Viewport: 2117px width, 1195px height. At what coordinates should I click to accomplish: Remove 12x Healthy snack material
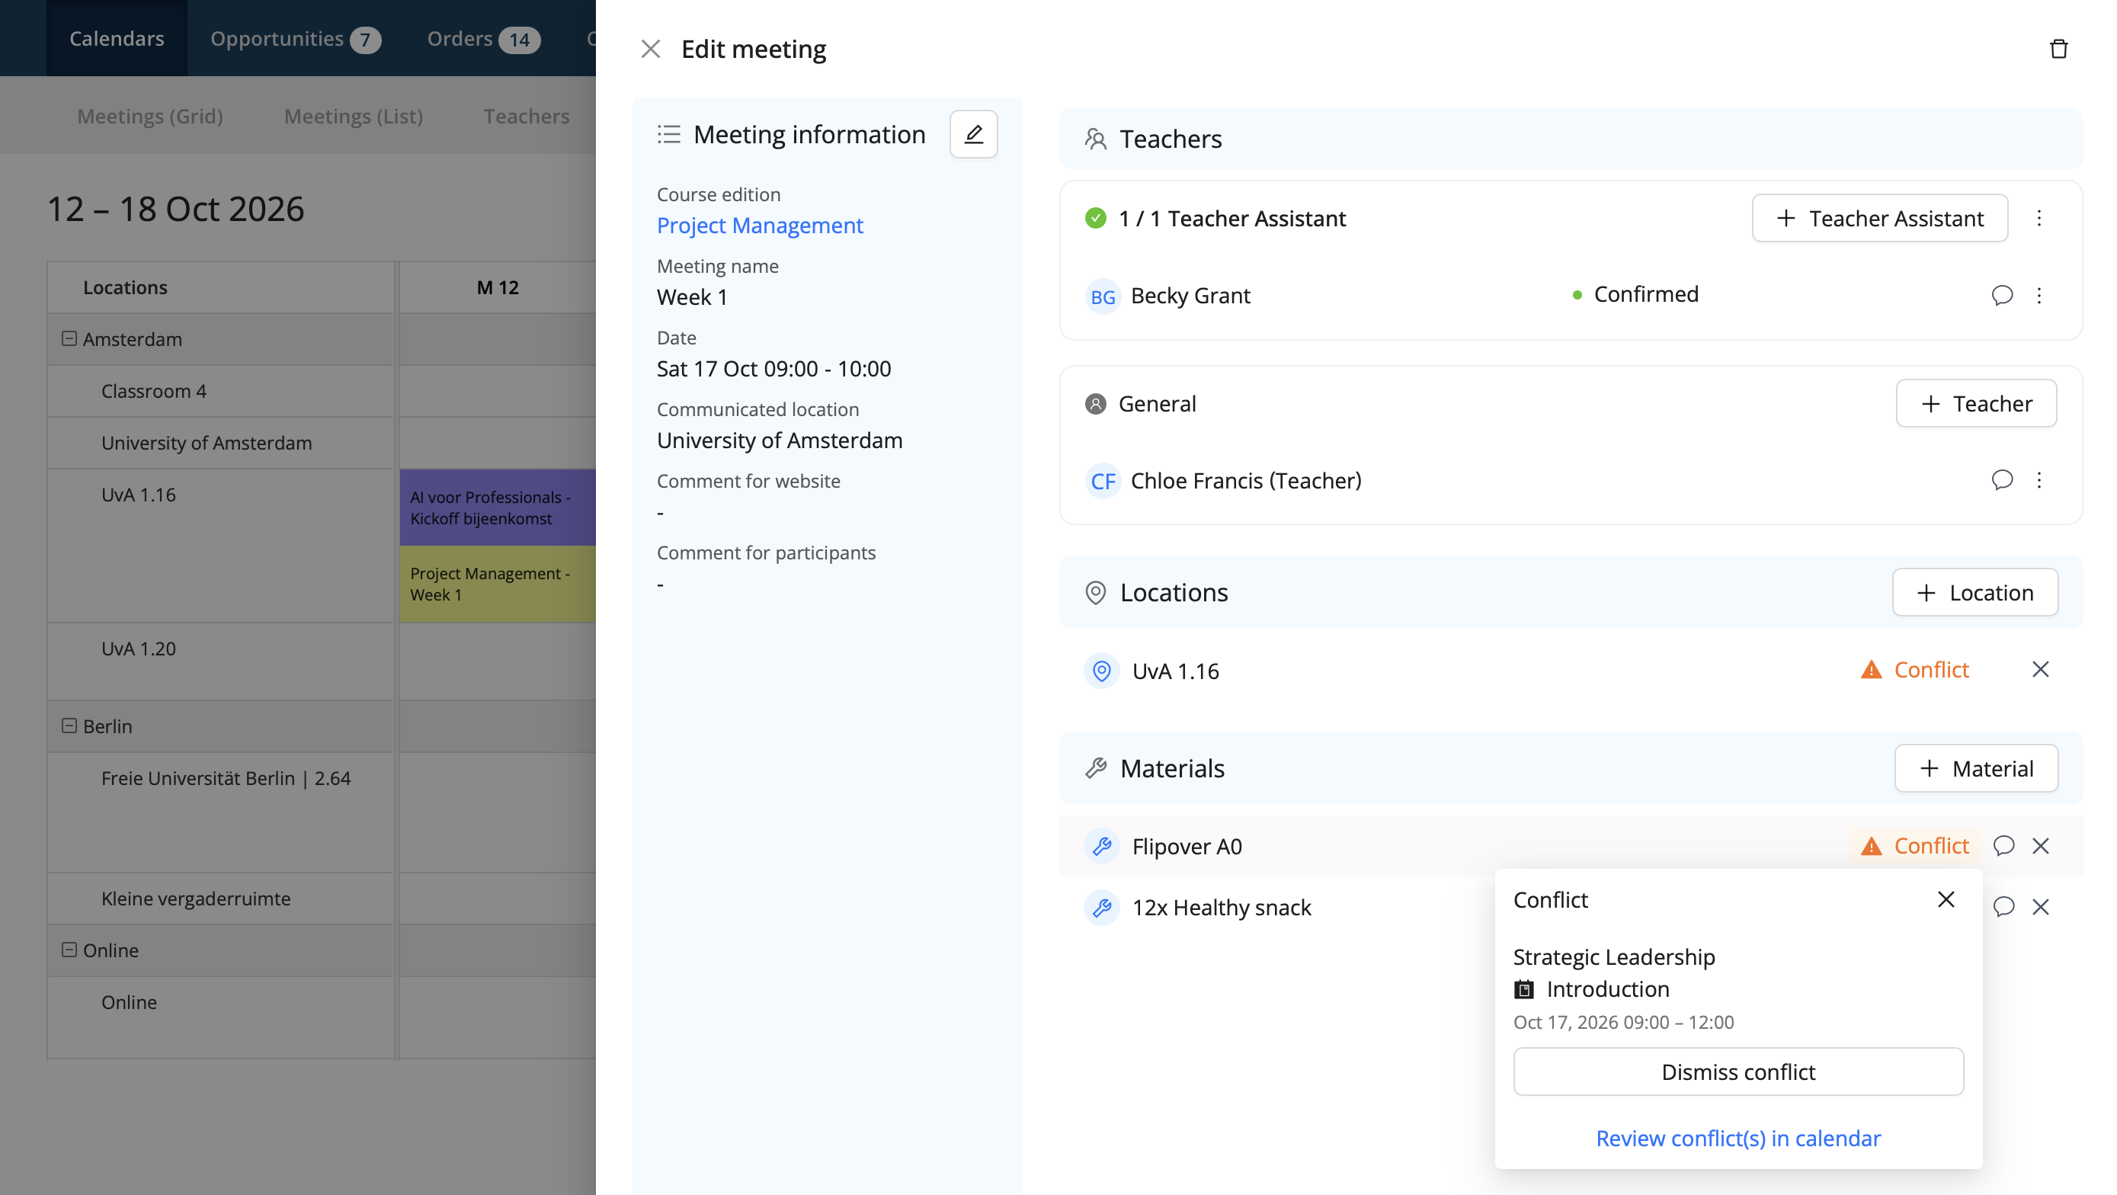click(2040, 906)
